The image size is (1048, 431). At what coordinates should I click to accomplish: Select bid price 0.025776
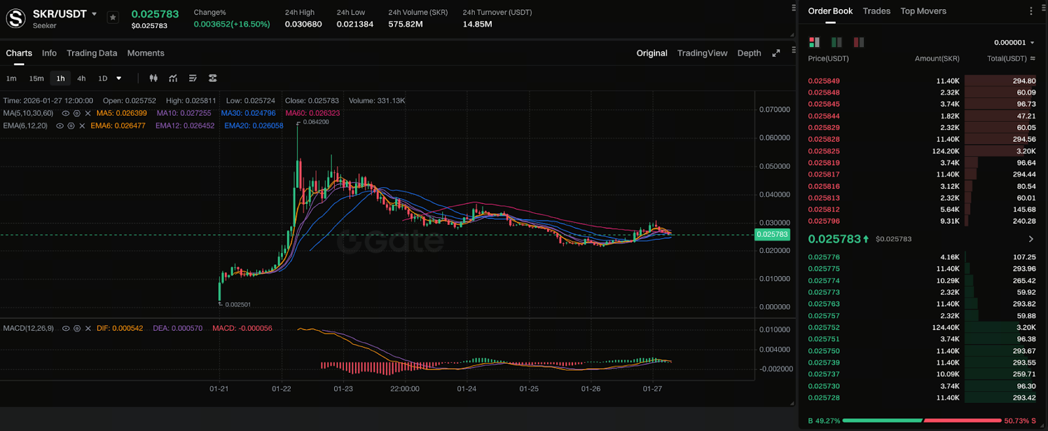824,257
